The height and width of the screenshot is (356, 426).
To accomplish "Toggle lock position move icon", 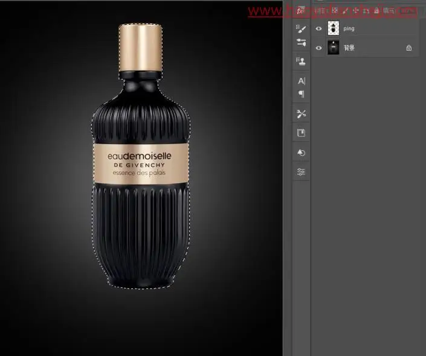I will 356,11.
